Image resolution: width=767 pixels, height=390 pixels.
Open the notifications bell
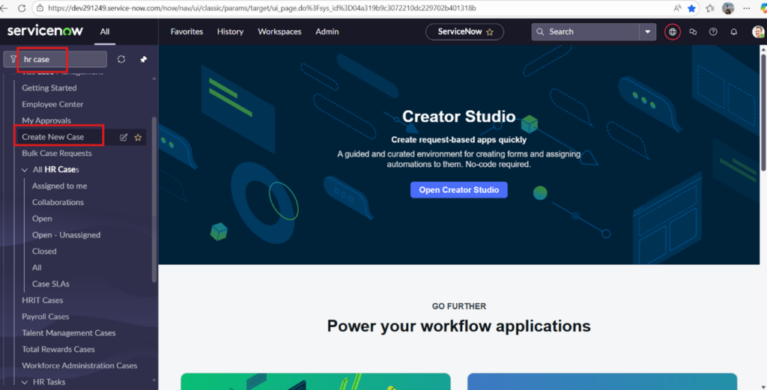pyautogui.click(x=734, y=32)
